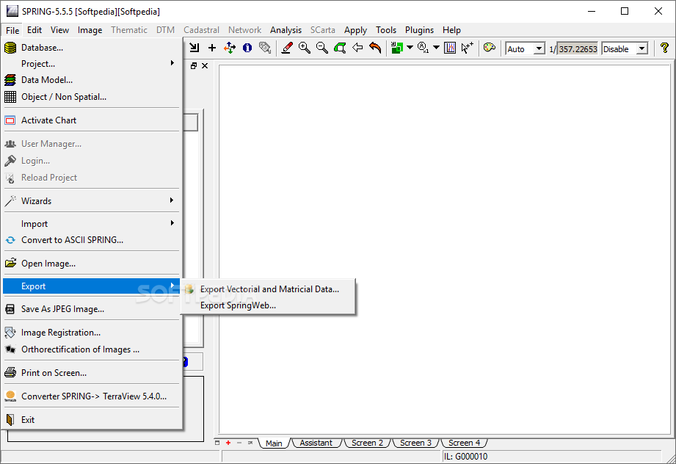This screenshot has width=676, height=464.
Task: Click the cursor with plus signs icon
Action: [467, 48]
